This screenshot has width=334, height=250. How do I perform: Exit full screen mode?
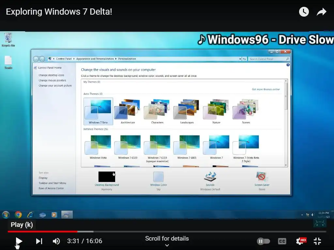[317, 241]
